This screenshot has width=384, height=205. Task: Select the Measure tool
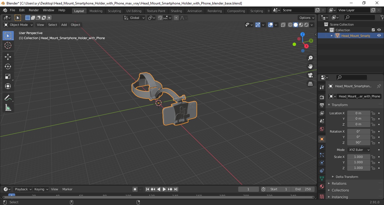tap(8, 108)
